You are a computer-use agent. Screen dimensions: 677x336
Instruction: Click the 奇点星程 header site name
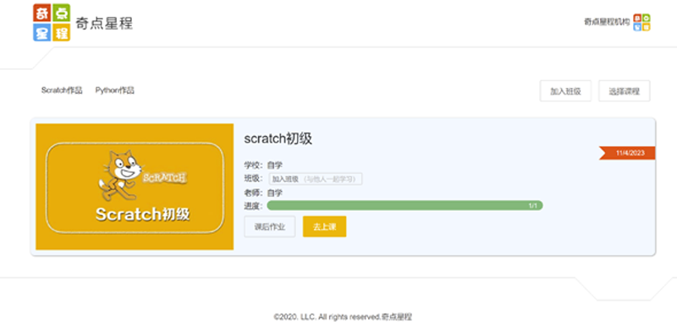[104, 23]
